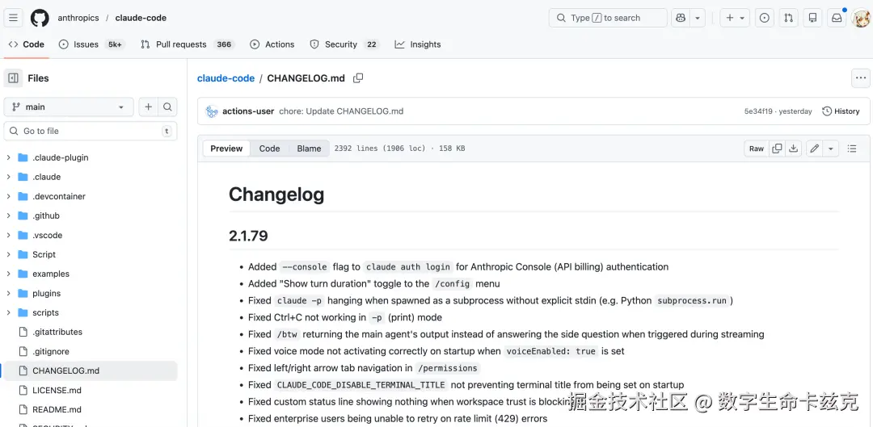Open pull requests icon in header
The image size is (873, 427).
coord(788,18)
